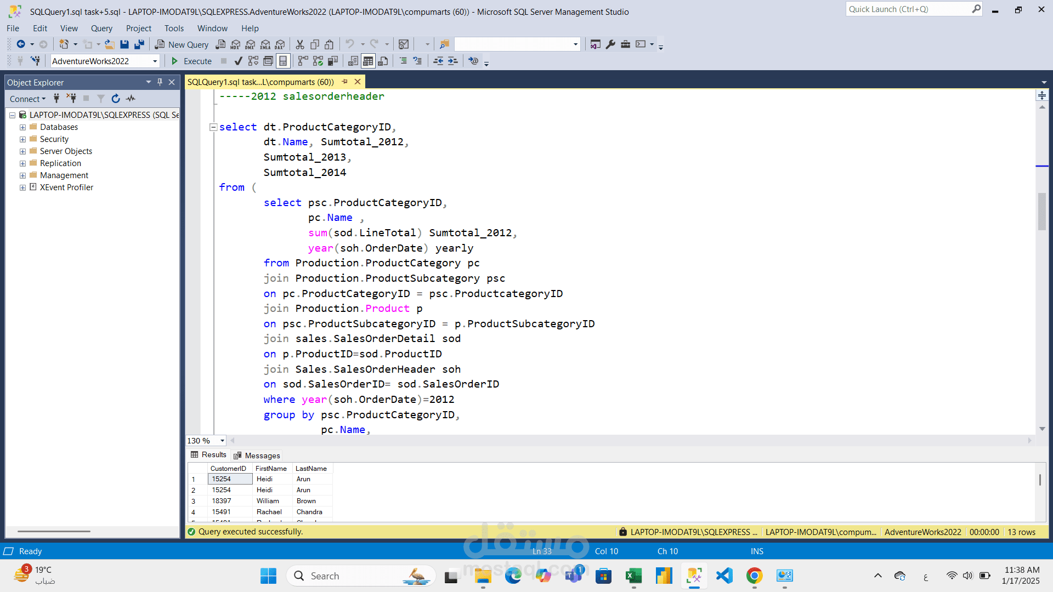This screenshot has width=1053, height=592.
Task: Toggle IntelliSense Enabled button
Action: tap(283, 61)
